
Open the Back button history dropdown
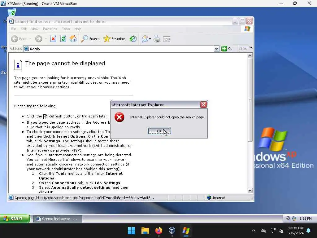pyautogui.click(x=30, y=39)
